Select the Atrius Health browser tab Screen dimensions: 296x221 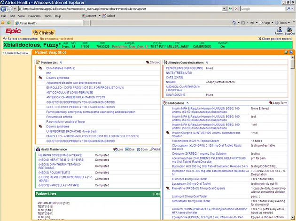click(49, 23)
